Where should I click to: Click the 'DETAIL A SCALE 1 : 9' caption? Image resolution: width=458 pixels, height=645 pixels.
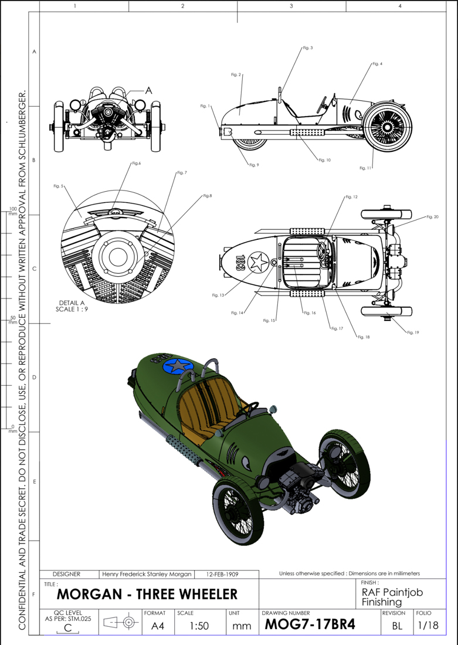tap(72, 306)
